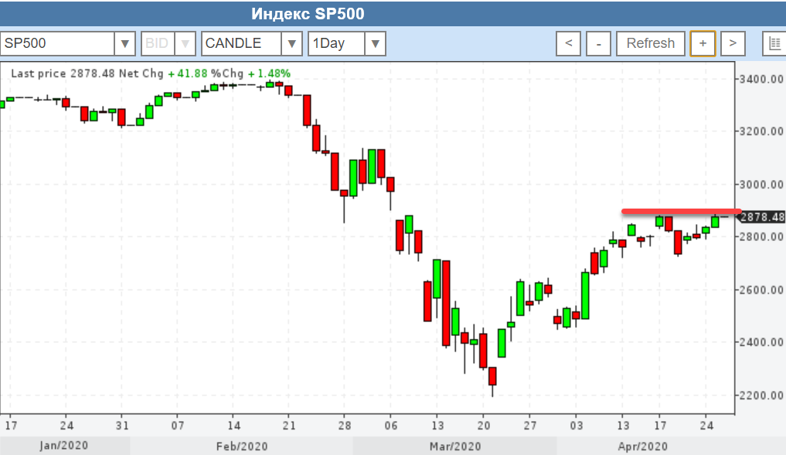This screenshot has width=786, height=455.
Task: Click the CANDLE chart type field
Action: 240,43
